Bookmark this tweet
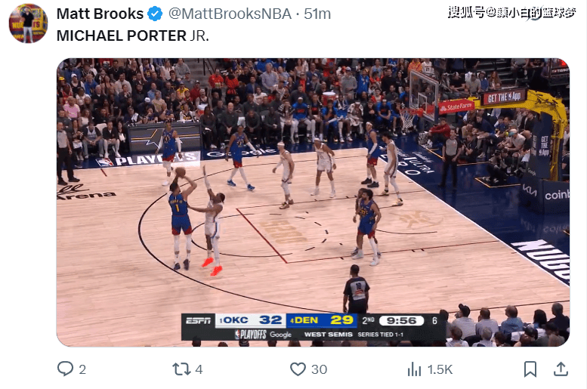The image size is (587, 389). pyautogui.click(x=530, y=369)
